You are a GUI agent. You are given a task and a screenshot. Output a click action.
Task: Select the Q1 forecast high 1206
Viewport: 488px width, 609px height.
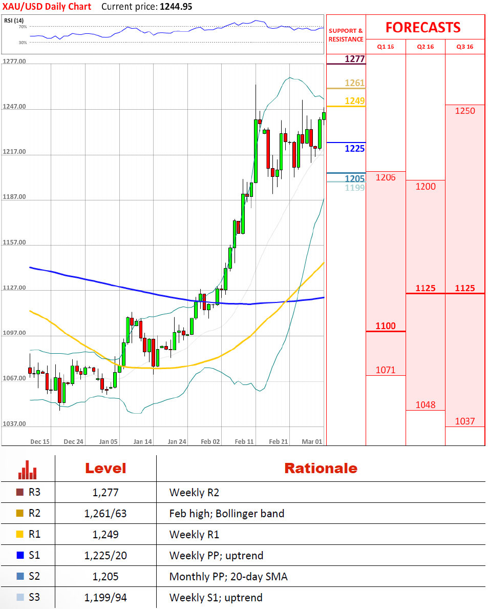386,177
